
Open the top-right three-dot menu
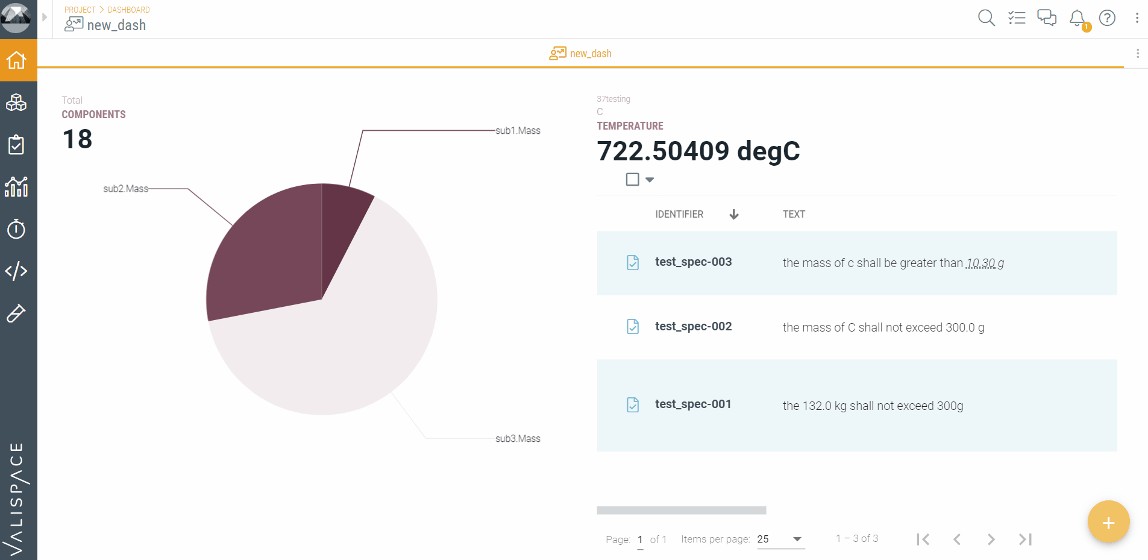(x=1137, y=18)
